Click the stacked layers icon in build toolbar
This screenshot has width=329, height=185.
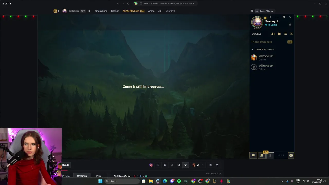(217, 165)
